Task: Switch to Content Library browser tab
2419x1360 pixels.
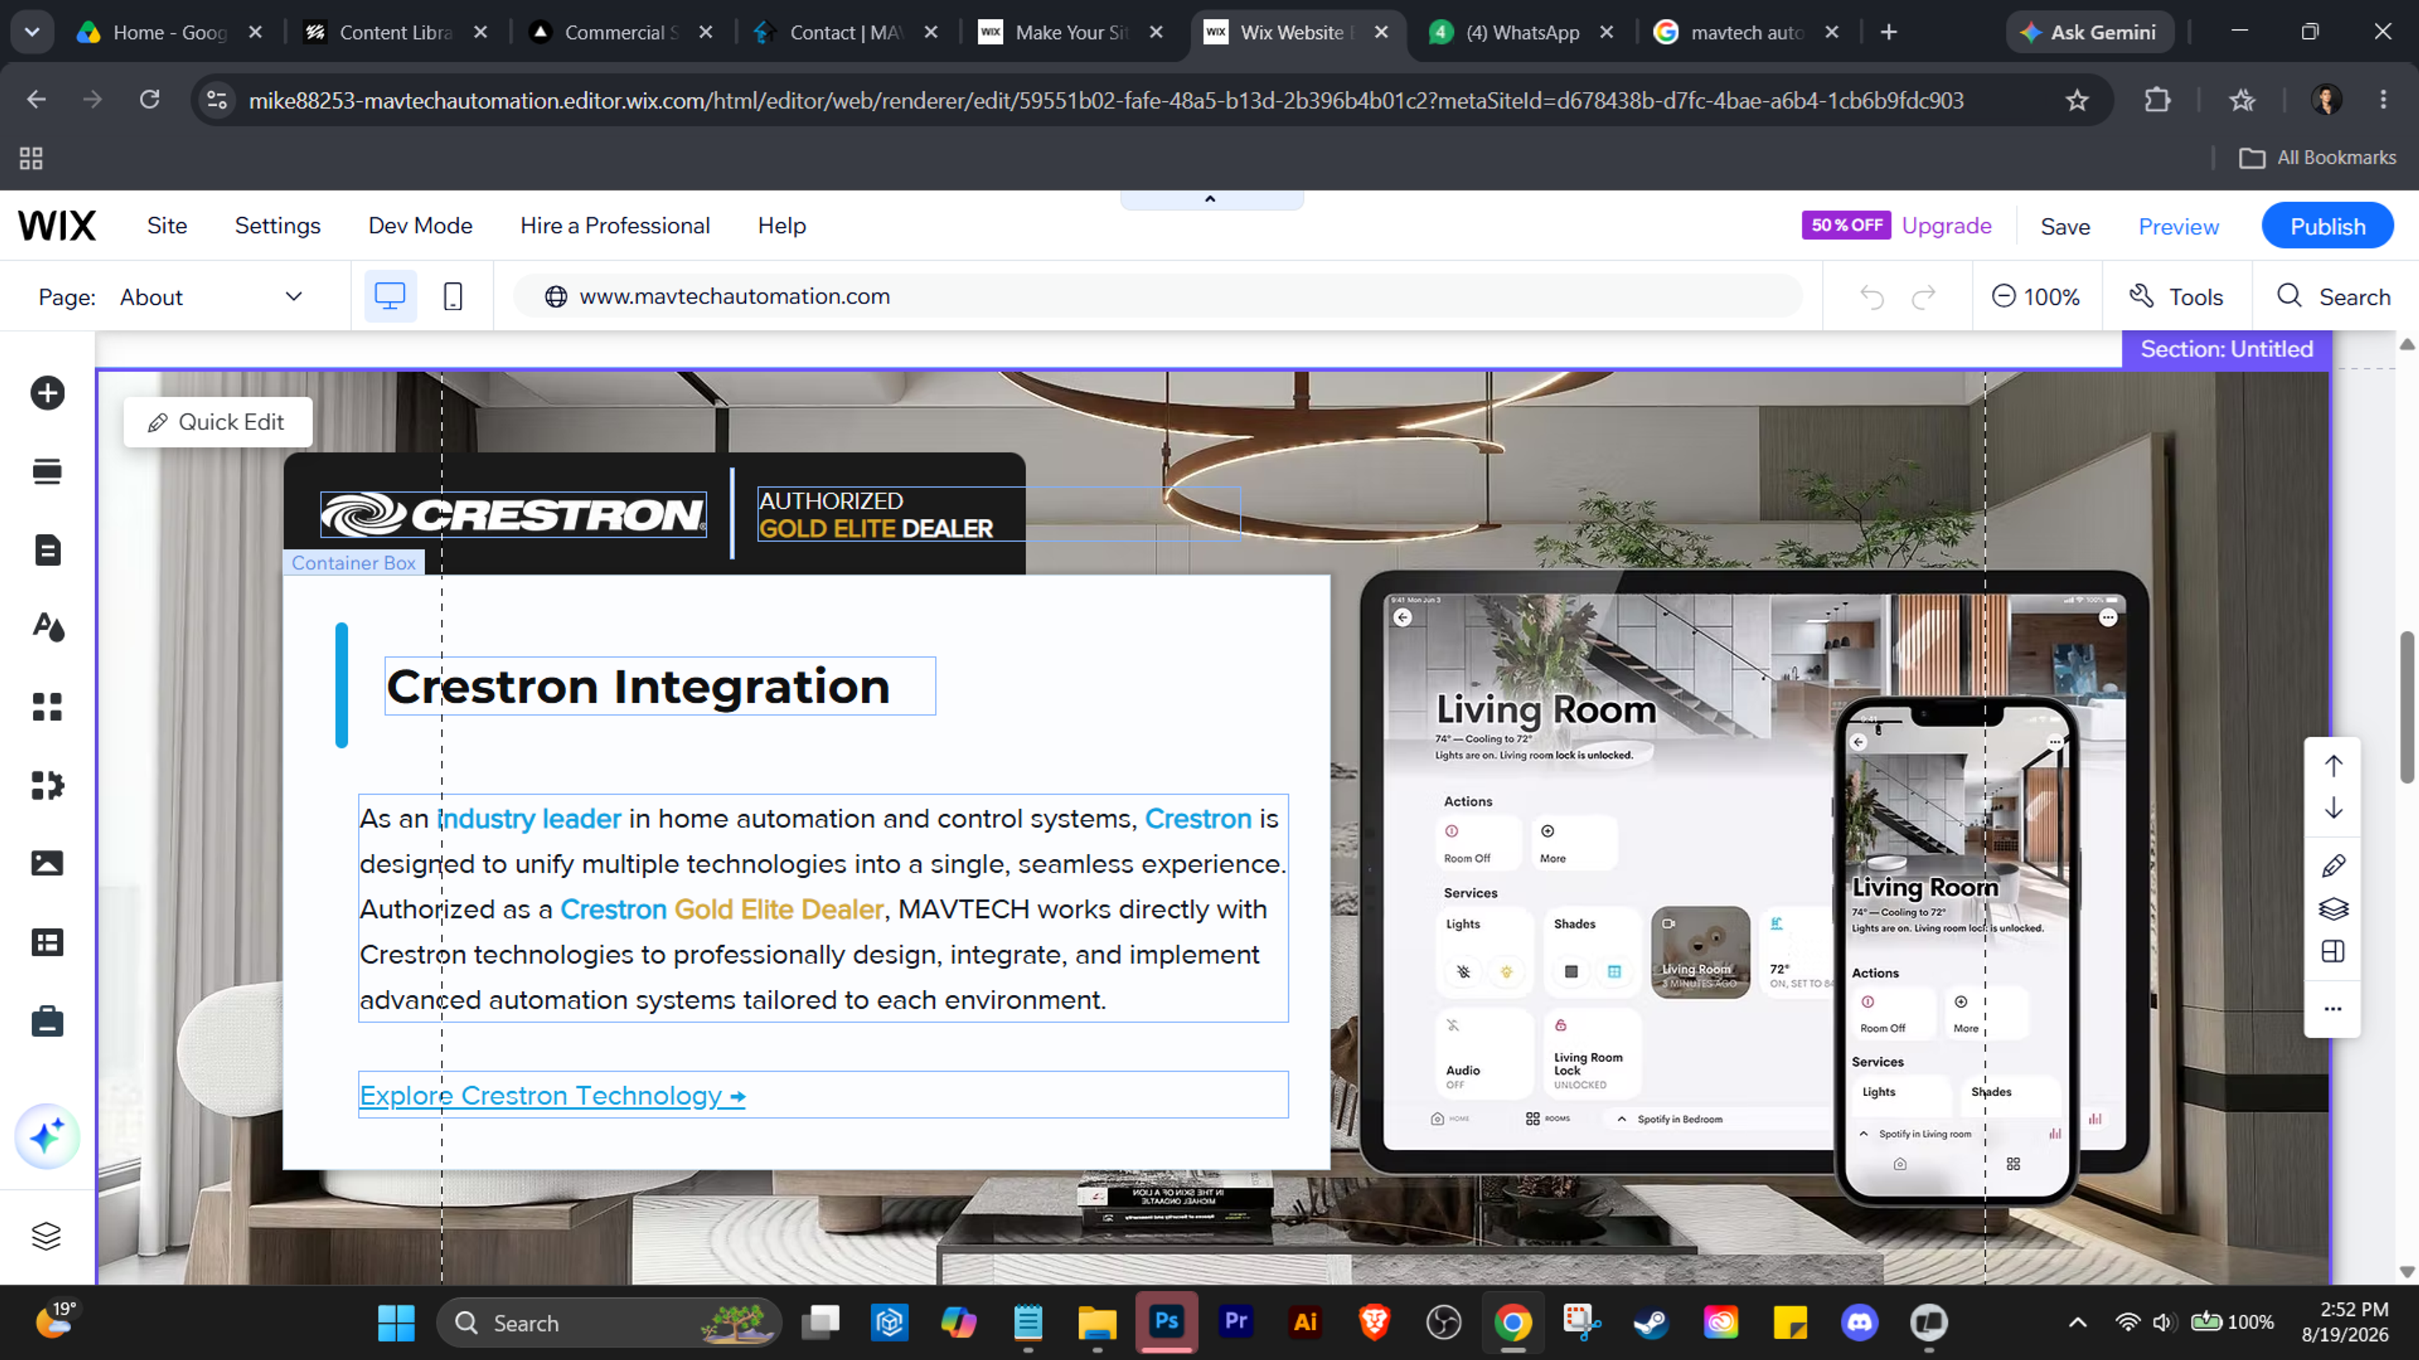Action: pos(396,33)
